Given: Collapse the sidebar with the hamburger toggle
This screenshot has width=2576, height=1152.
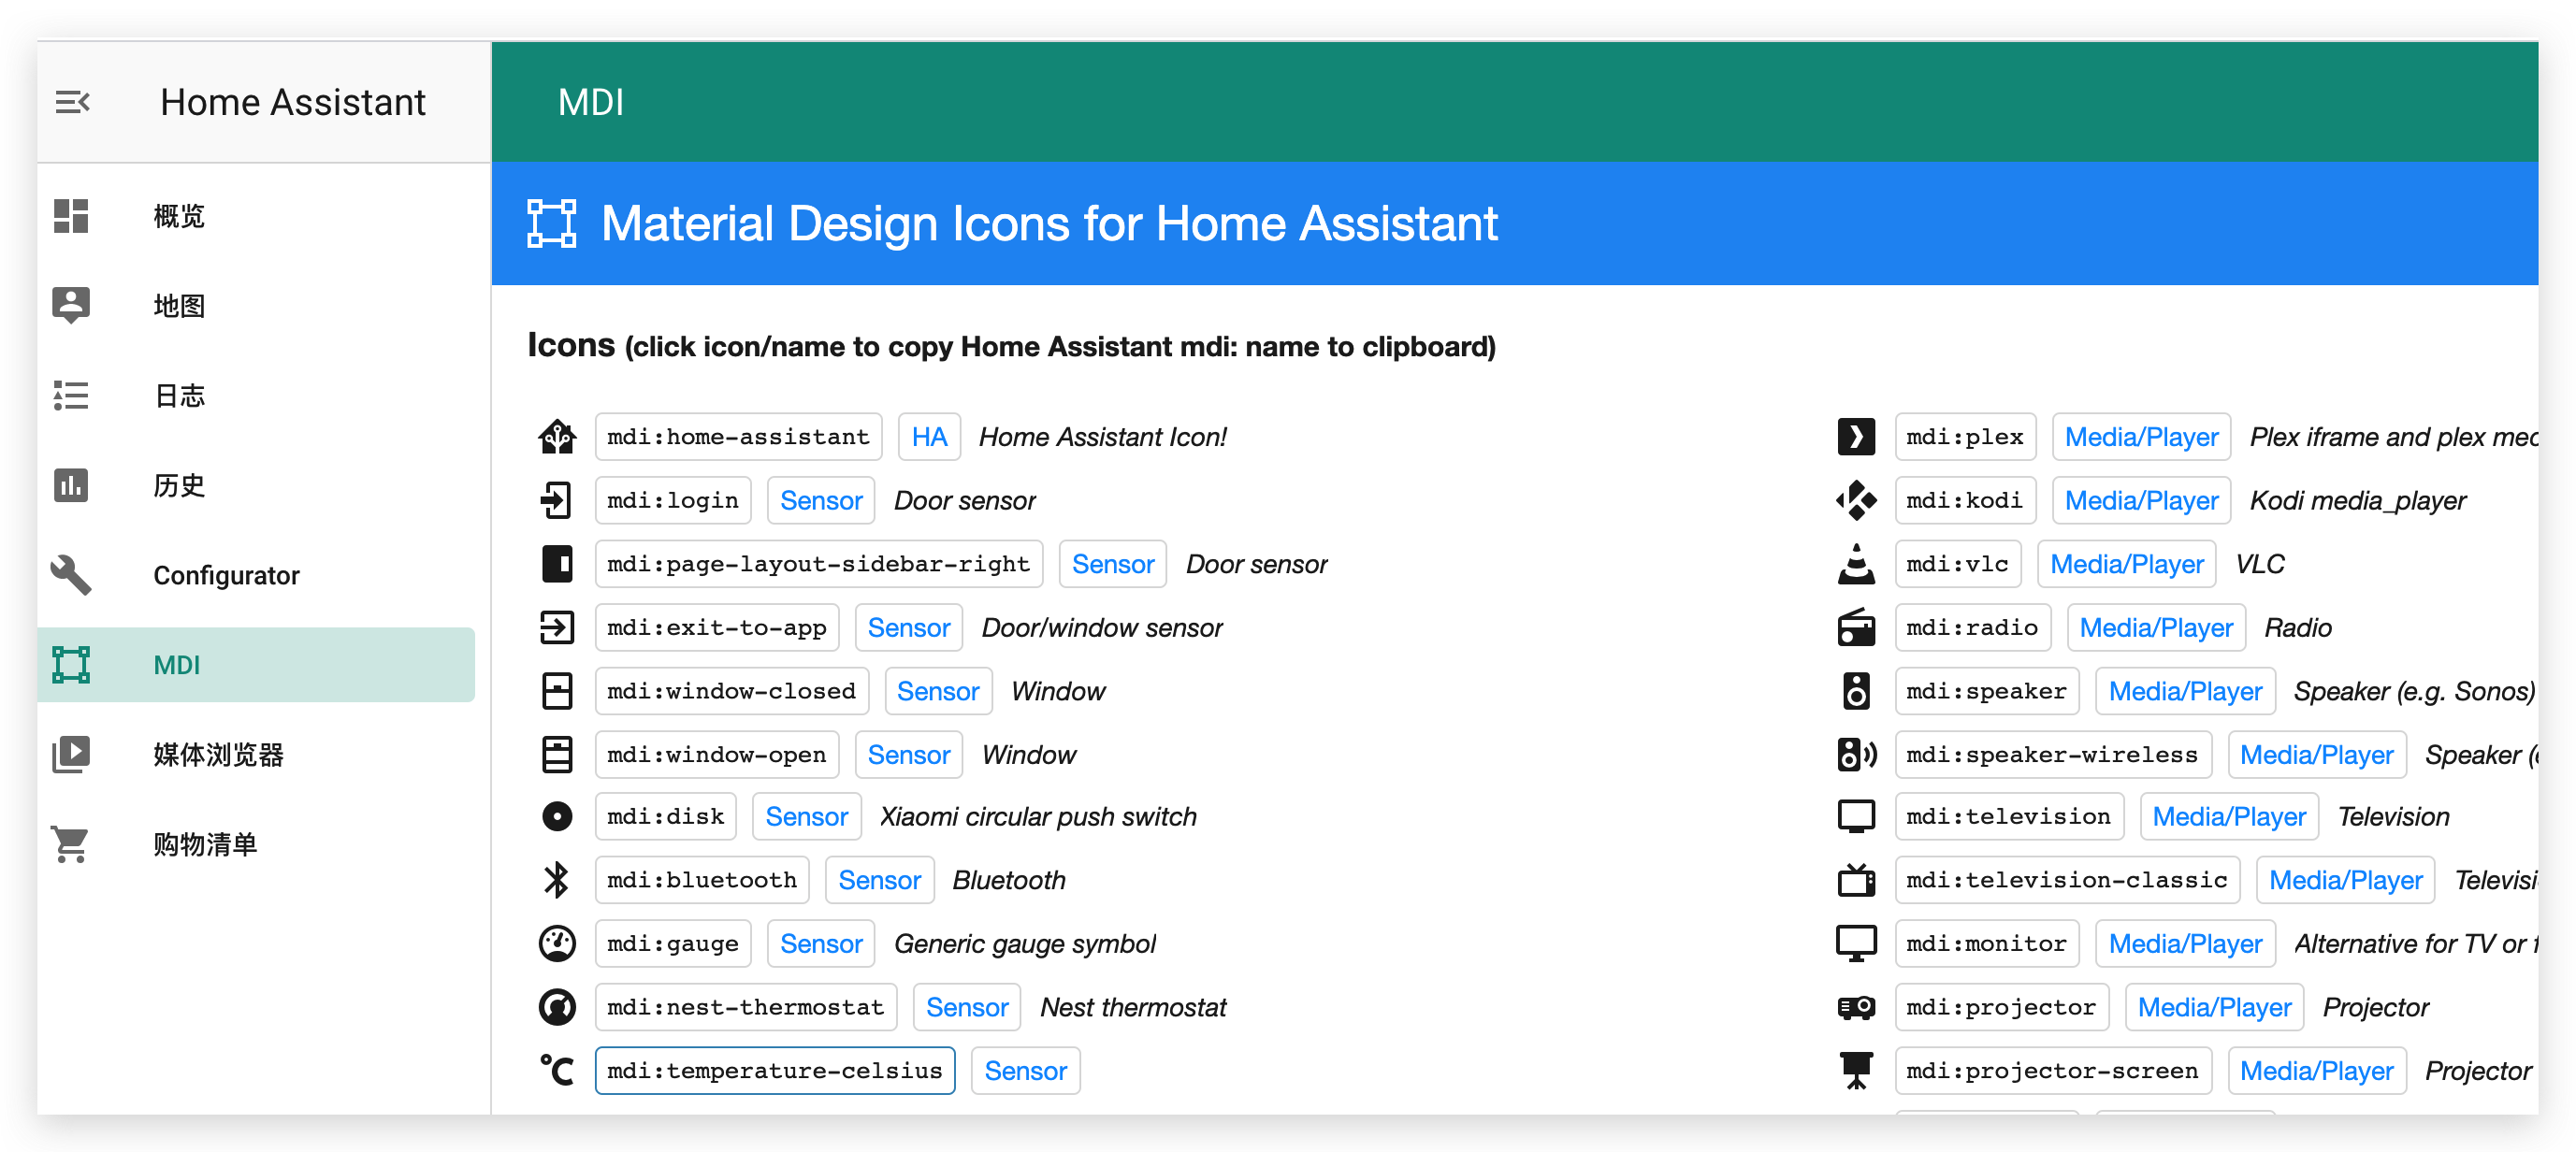Looking at the screenshot, I should [73, 101].
